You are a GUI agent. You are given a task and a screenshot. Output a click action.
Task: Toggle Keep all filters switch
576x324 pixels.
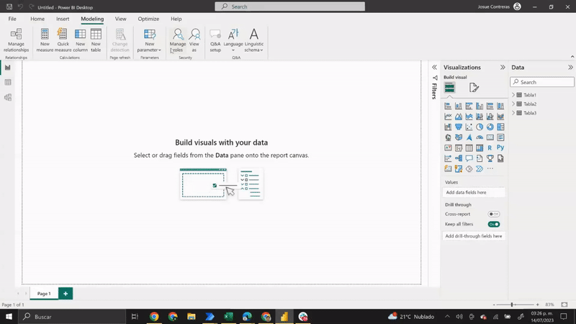(x=494, y=224)
